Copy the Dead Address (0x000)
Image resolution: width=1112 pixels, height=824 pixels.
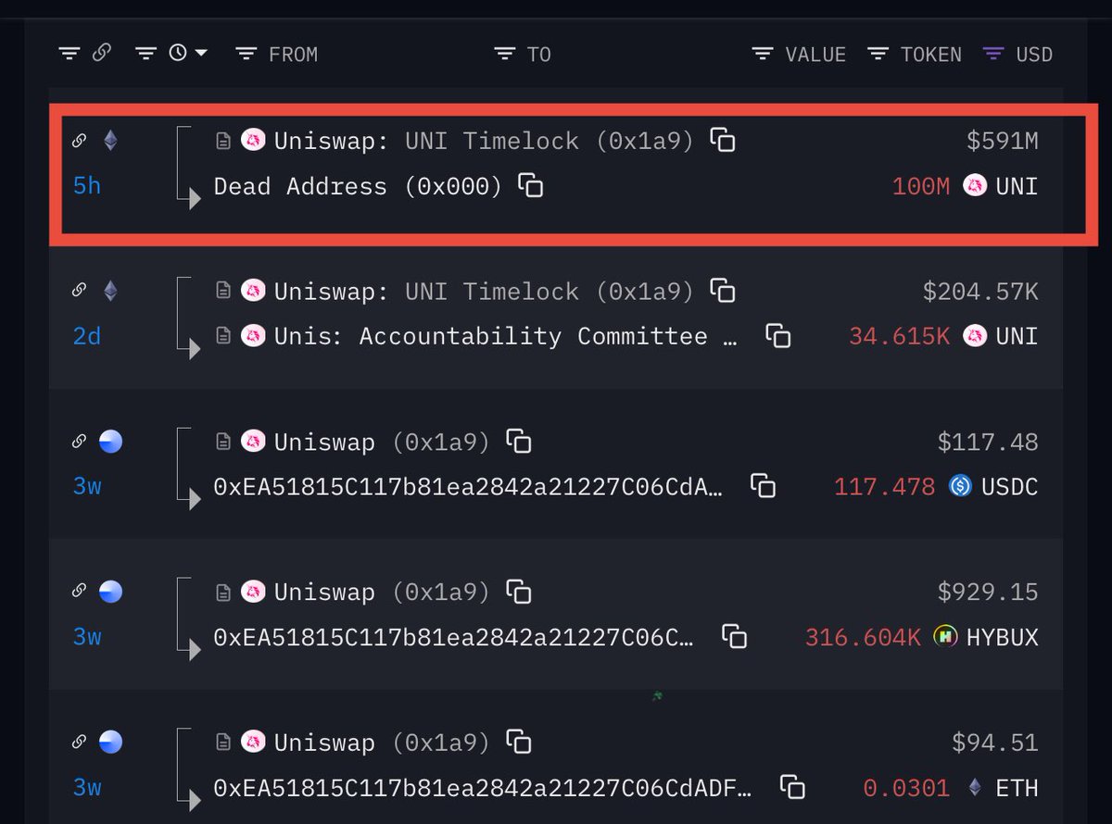point(530,185)
